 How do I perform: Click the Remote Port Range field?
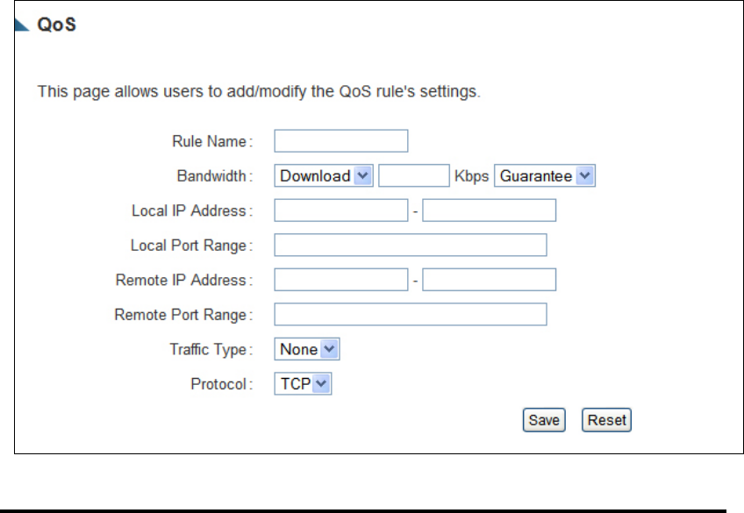point(411,314)
